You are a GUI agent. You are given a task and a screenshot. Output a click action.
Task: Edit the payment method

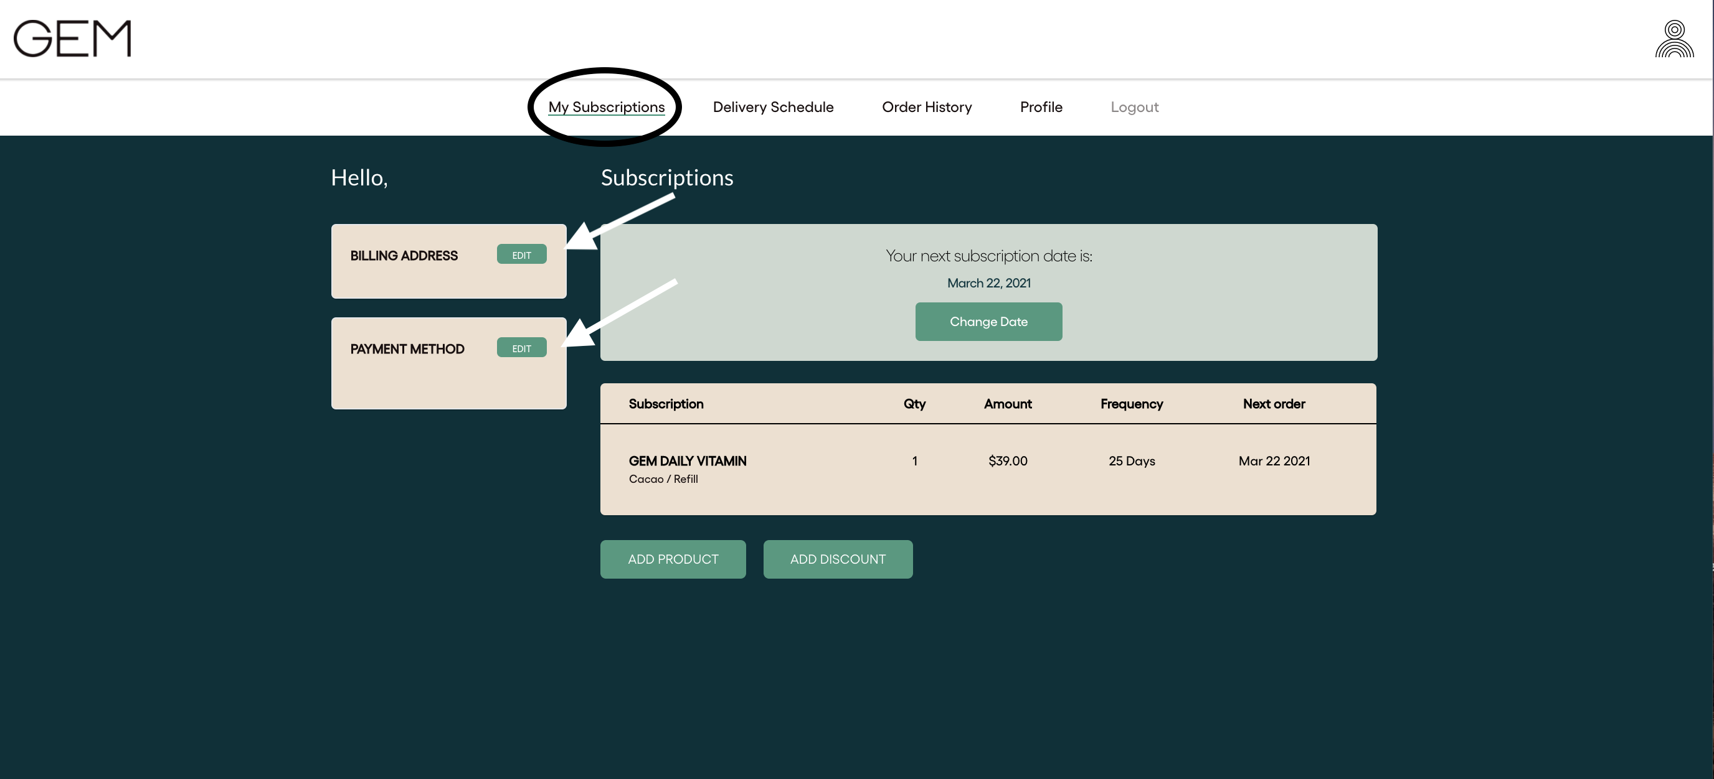point(521,348)
